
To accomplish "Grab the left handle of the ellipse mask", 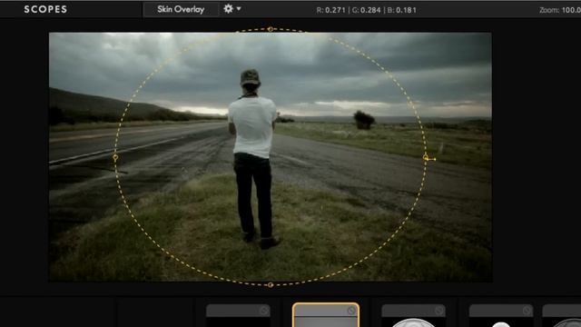I will [115, 157].
